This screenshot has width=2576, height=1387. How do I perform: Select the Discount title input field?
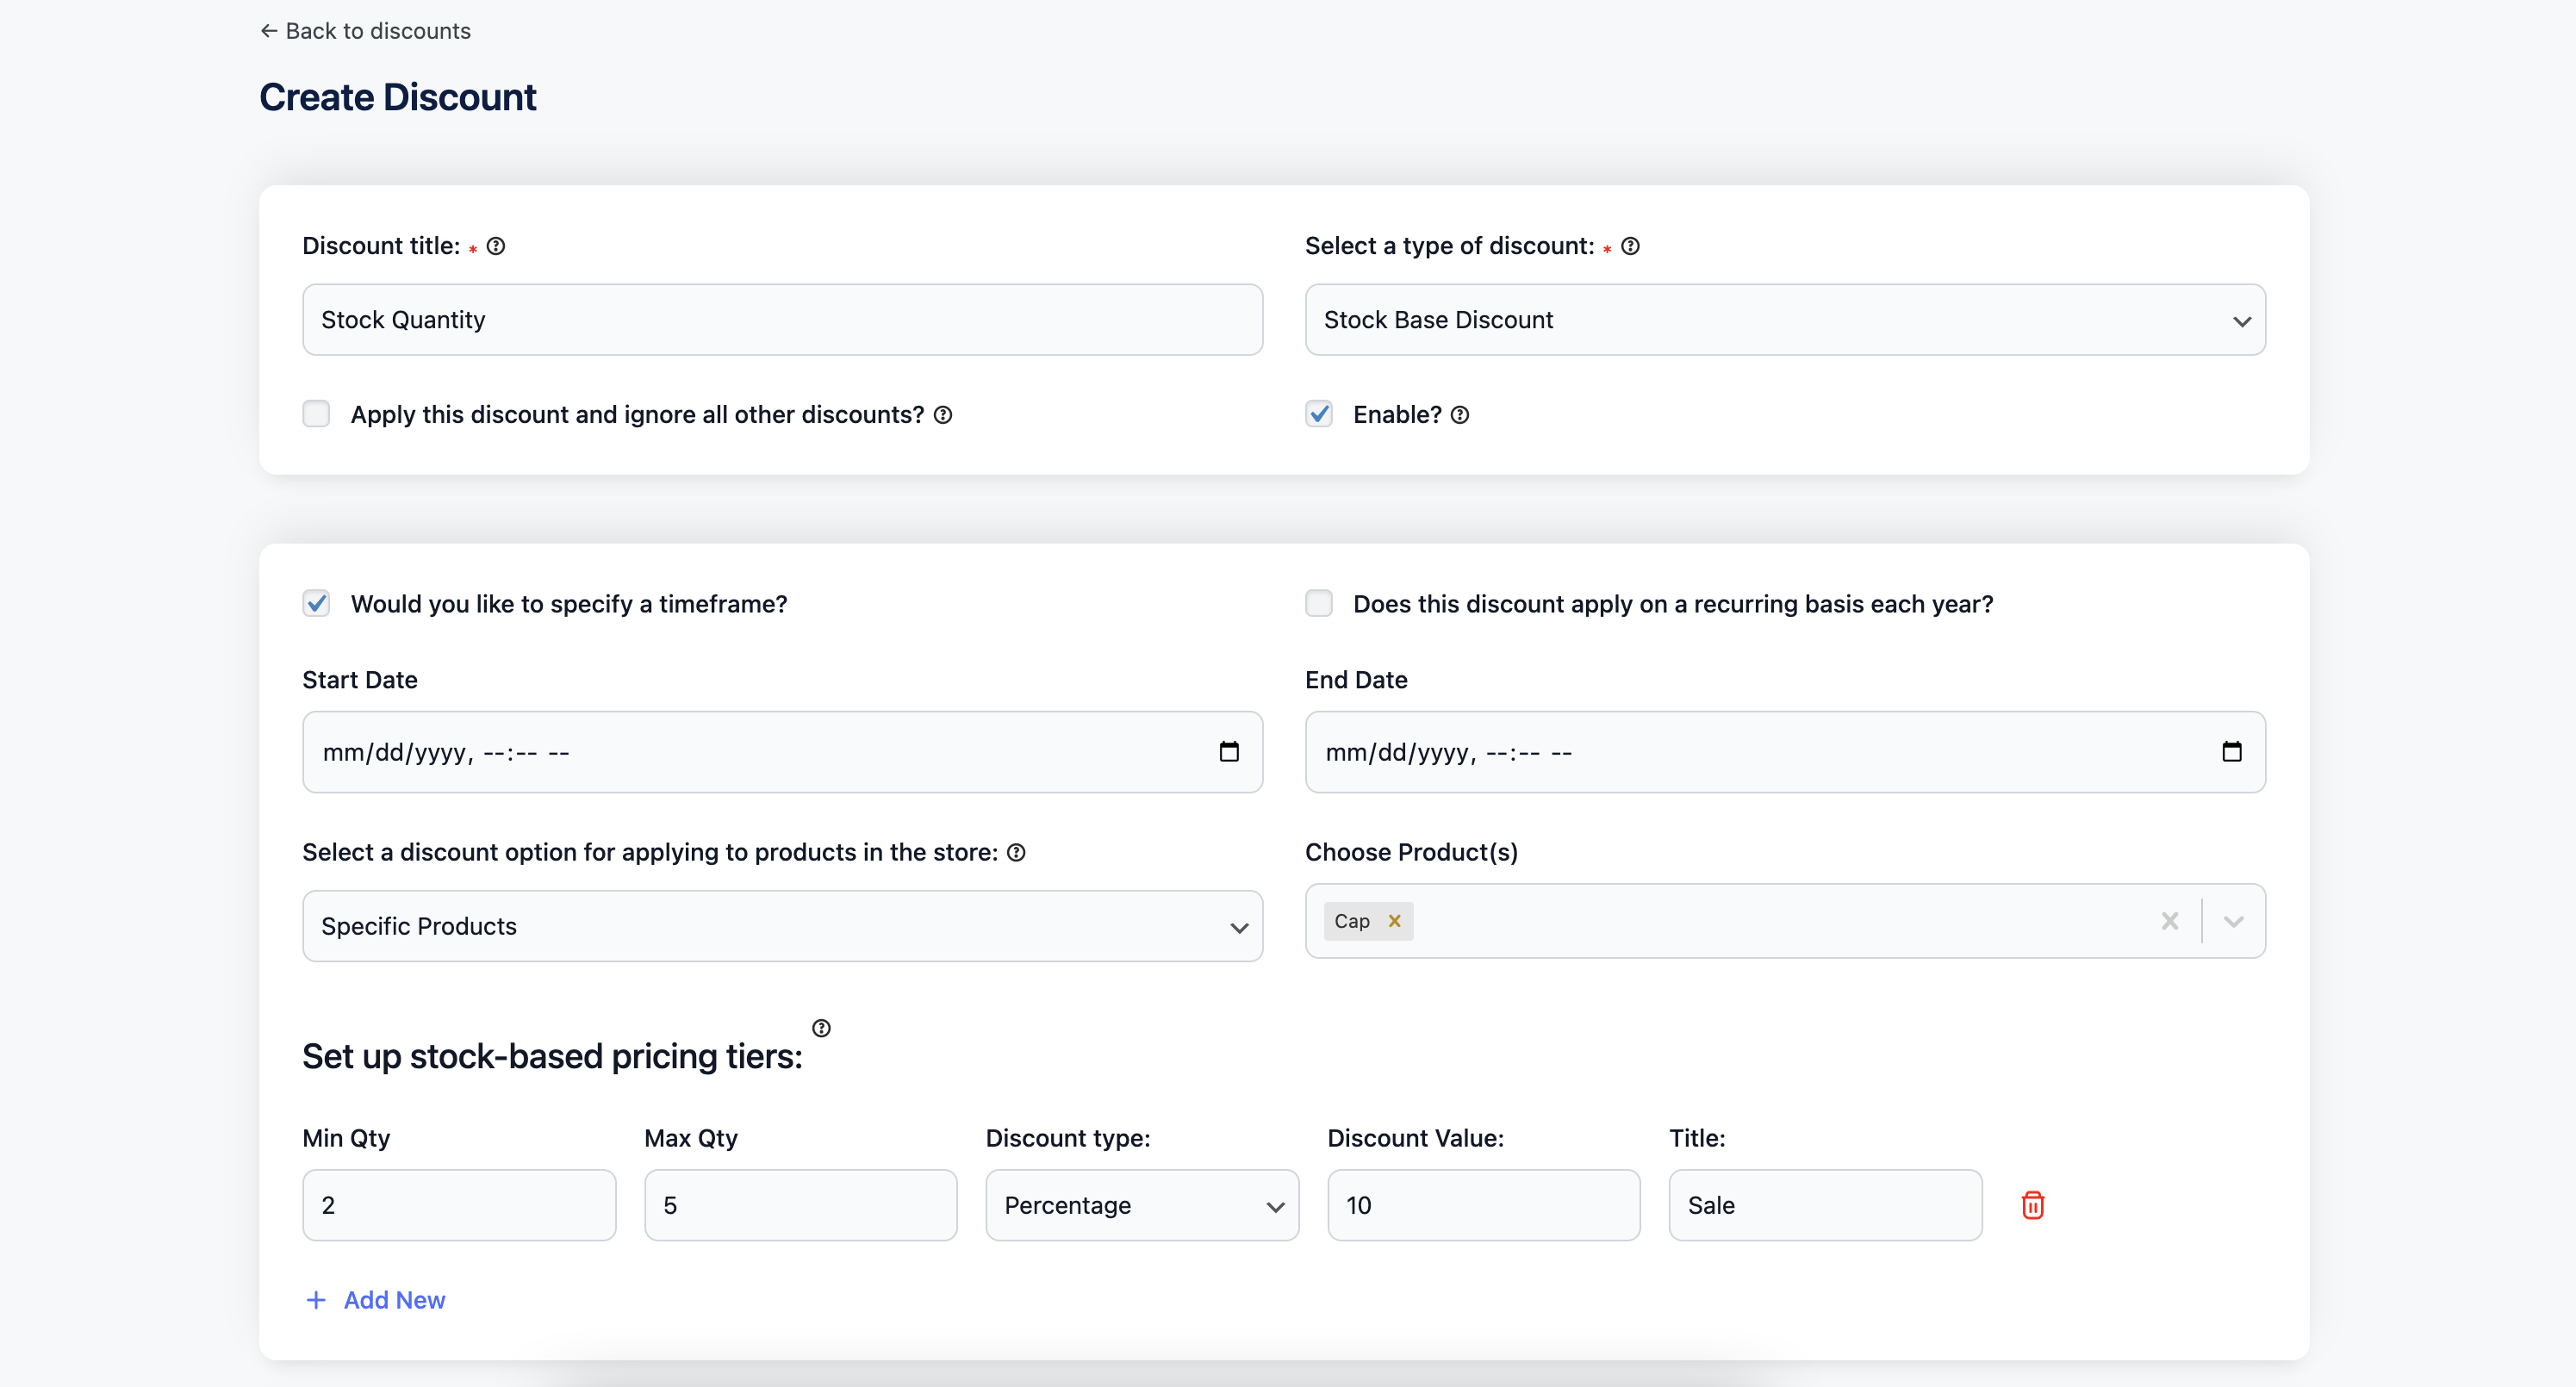(x=782, y=320)
